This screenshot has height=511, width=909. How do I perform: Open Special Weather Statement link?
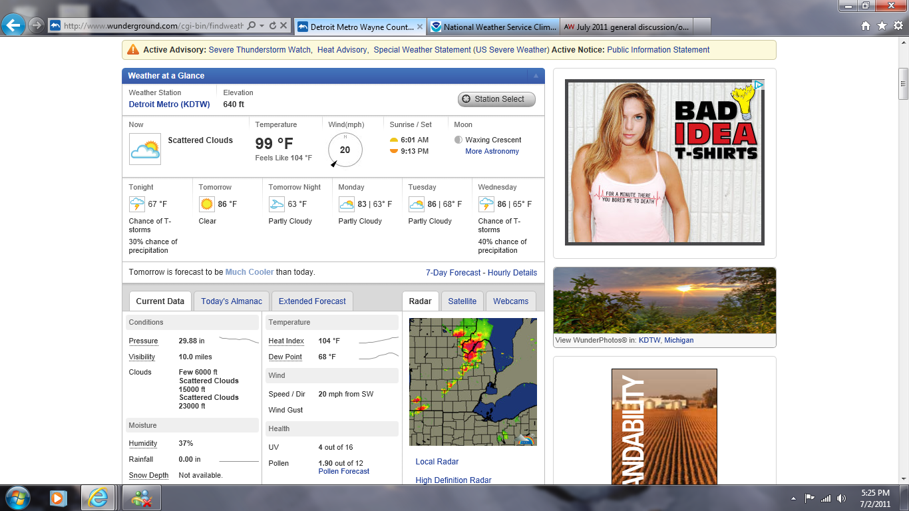pos(461,50)
